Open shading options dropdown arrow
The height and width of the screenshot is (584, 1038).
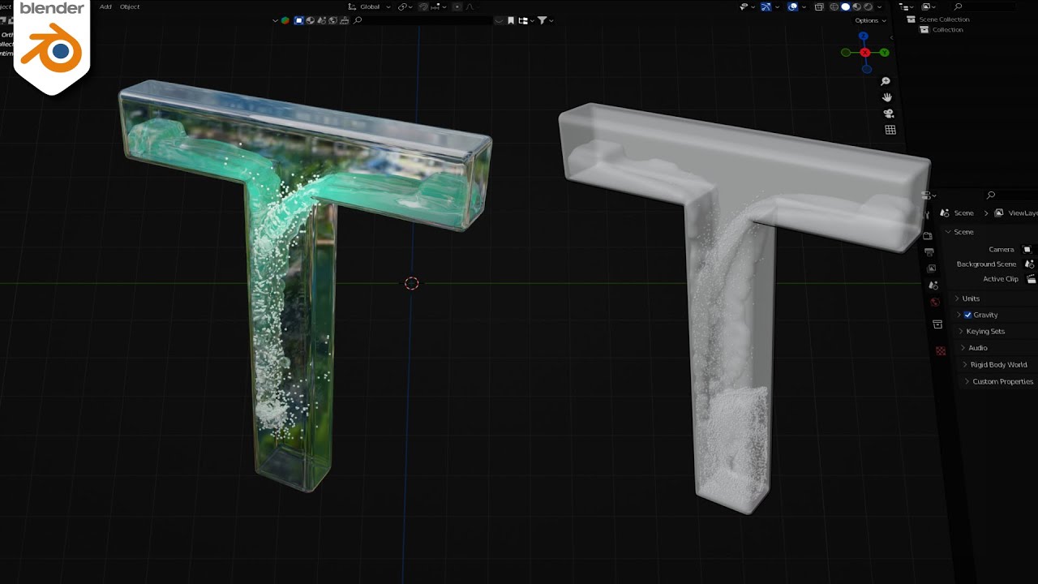[x=879, y=6]
